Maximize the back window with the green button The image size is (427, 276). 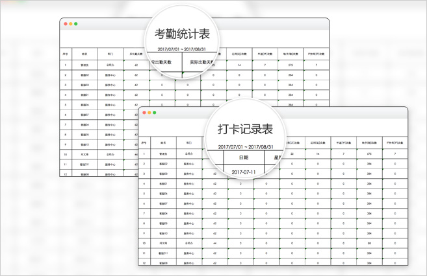click(x=75, y=24)
